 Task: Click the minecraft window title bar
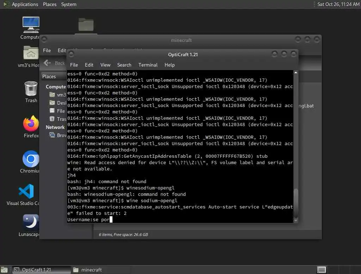(x=181, y=40)
